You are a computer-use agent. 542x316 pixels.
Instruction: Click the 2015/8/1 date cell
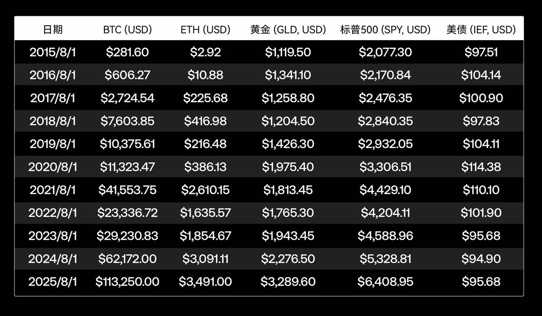(x=53, y=52)
